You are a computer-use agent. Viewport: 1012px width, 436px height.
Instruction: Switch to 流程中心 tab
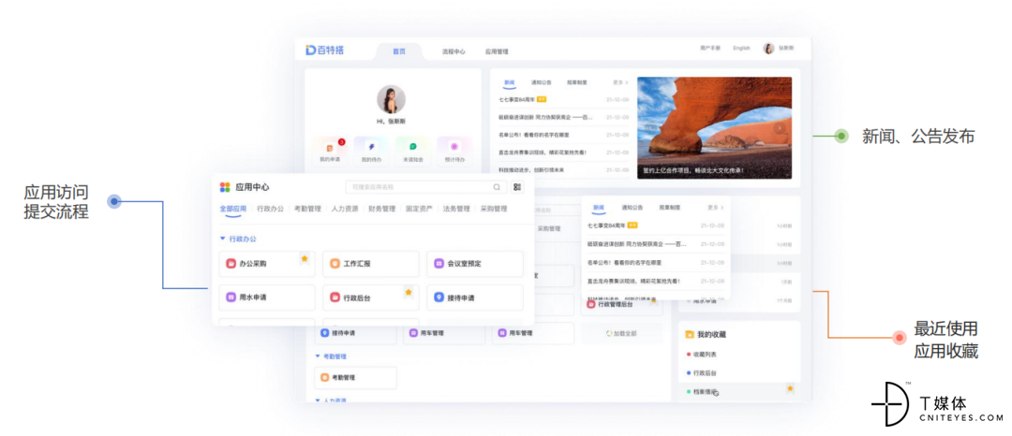[454, 51]
